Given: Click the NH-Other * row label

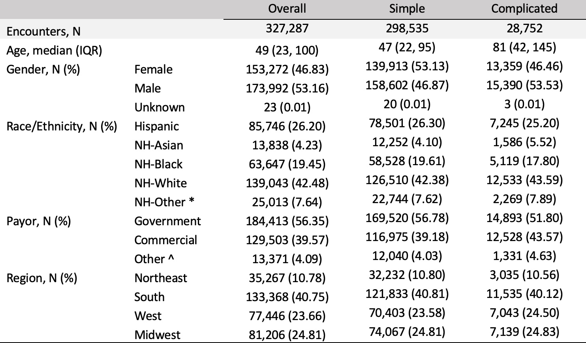Looking at the screenshot, I should [x=165, y=202].
